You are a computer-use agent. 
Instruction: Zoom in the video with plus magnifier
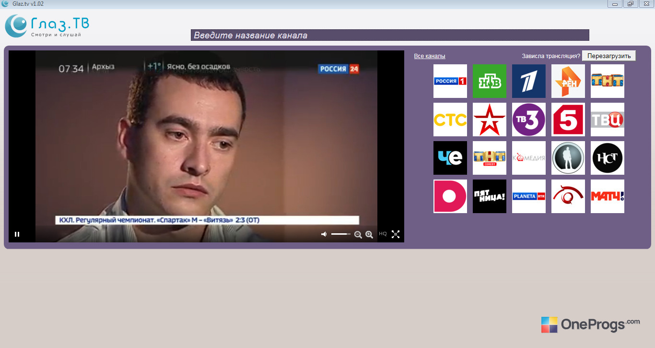369,234
